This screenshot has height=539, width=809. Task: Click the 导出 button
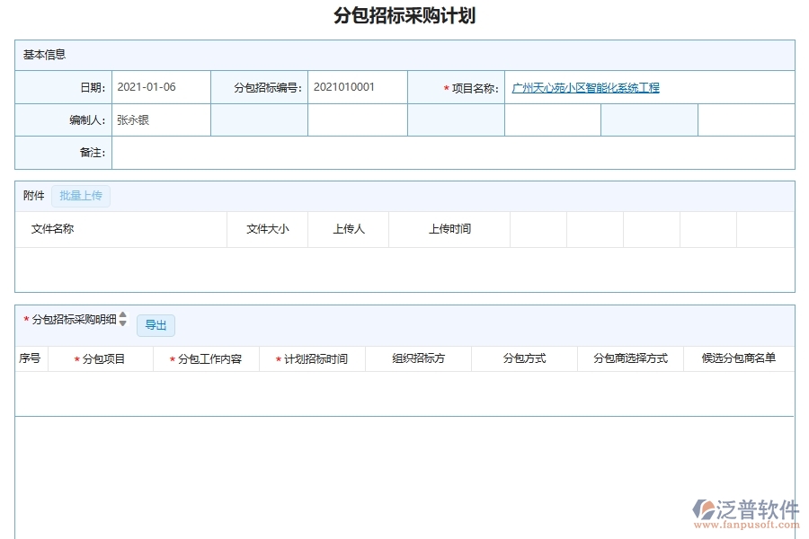click(156, 325)
